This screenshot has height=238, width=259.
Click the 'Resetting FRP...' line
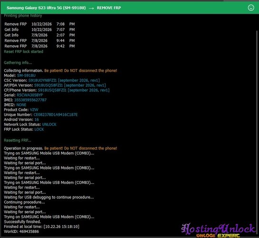pyautogui.click(x=18, y=140)
